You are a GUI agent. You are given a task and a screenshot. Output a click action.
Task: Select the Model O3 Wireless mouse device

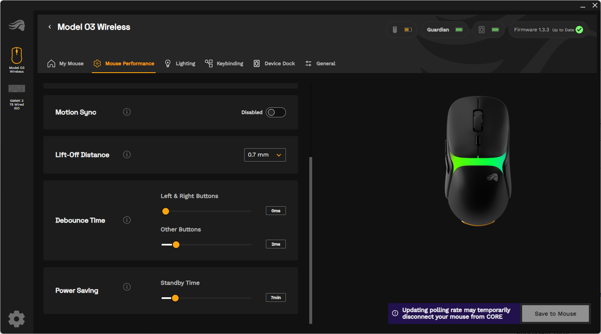point(17,60)
